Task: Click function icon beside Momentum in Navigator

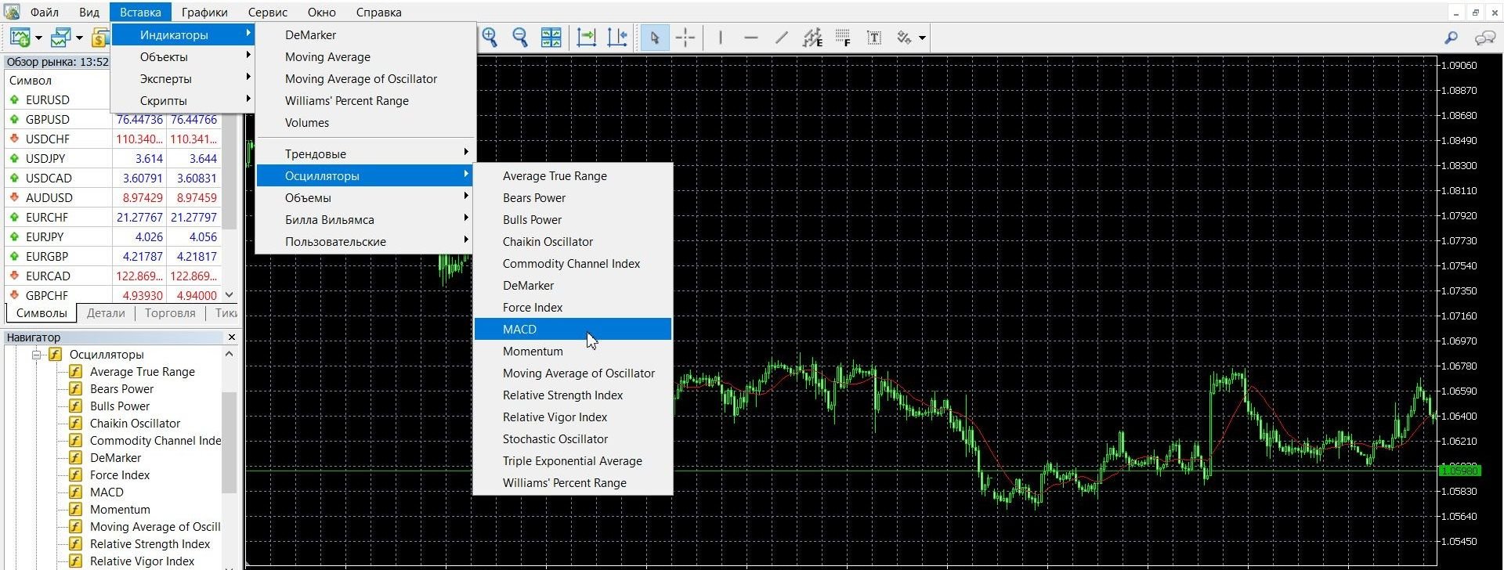Action: tap(76, 509)
